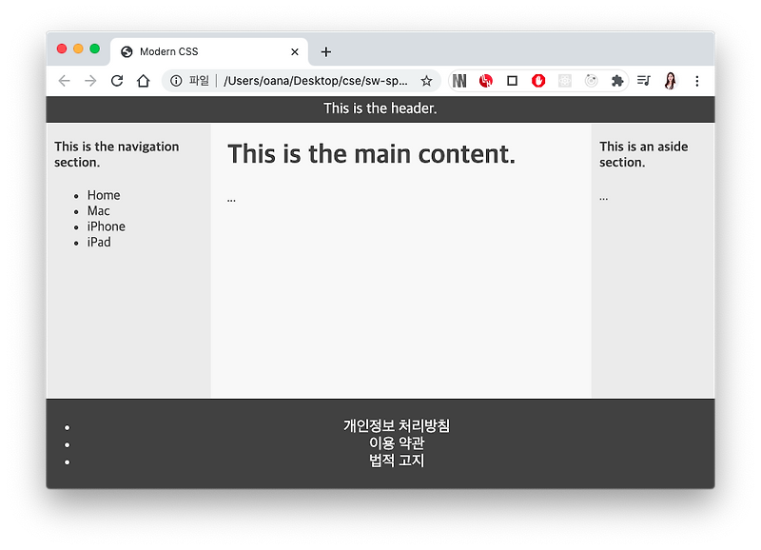Click the extensions puzzle piece icon

[x=617, y=81]
